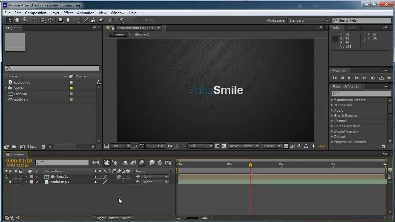Create new composition in Project panel
Screen dimensions: 395x222
[22, 147]
